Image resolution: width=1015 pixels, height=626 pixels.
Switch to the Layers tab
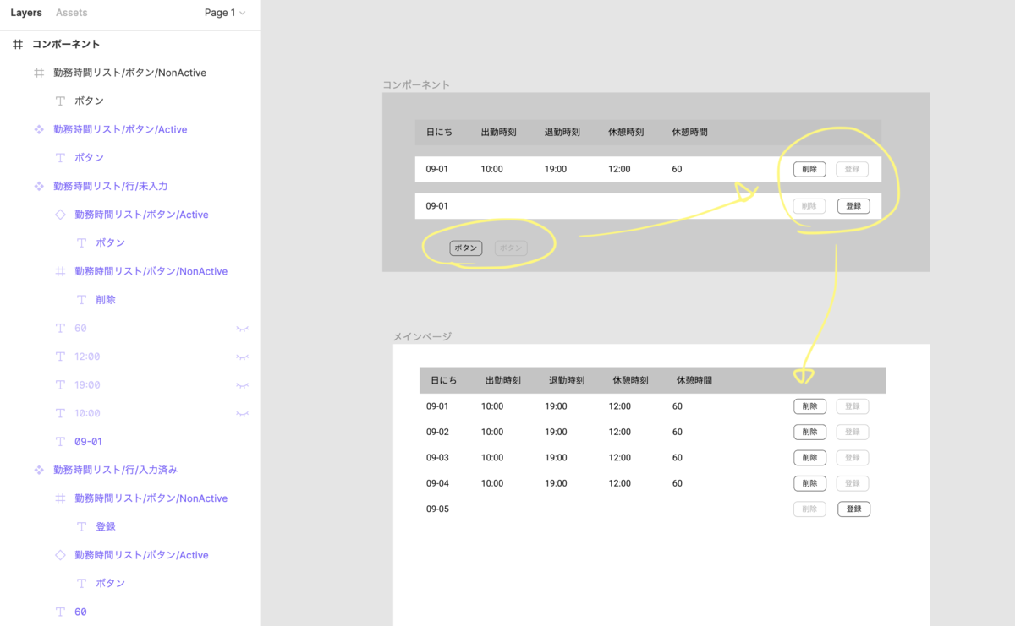(x=26, y=13)
